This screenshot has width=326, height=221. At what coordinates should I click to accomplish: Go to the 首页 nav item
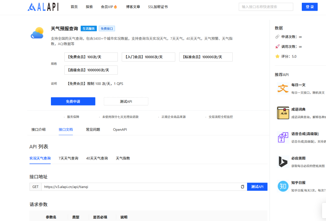(74, 7)
